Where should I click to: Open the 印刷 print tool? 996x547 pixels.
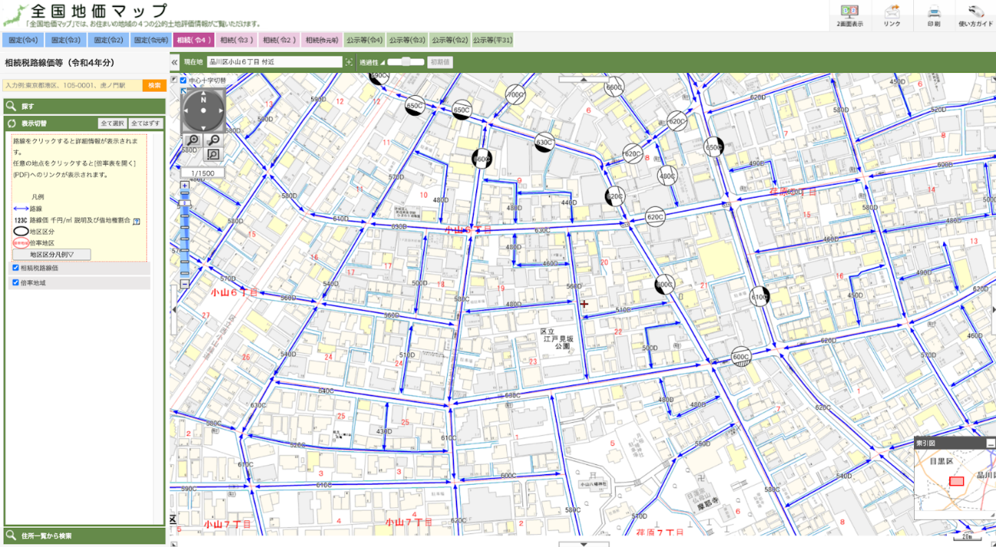[935, 14]
